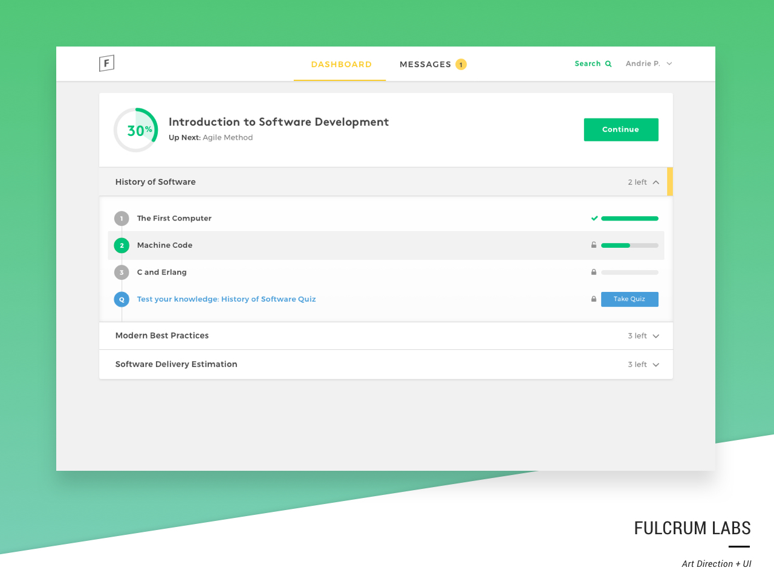This screenshot has height=585, width=774.
Task: Collapse the History of Software section
Action: [x=655, y=182]
